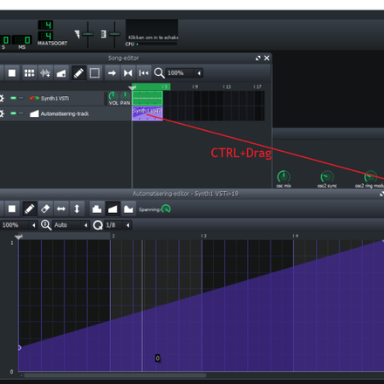Click the osc2 sync knob
Viewport: 384px width, 384px height.
click(327, 176)
